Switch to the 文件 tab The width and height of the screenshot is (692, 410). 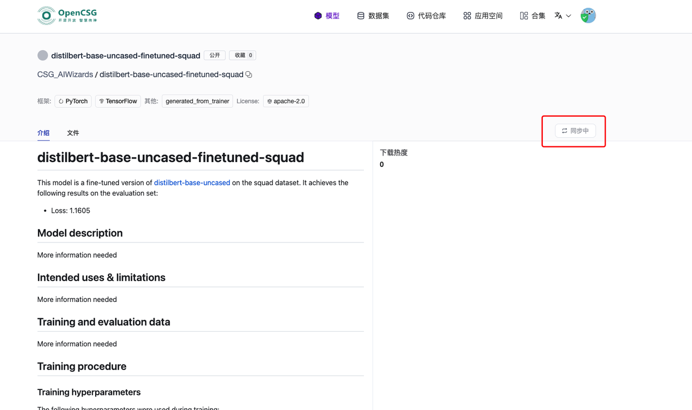pyautogui.click(x=73, y=133)
